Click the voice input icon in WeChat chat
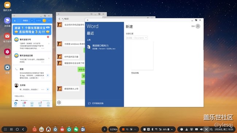 click(x=59, y=102)
